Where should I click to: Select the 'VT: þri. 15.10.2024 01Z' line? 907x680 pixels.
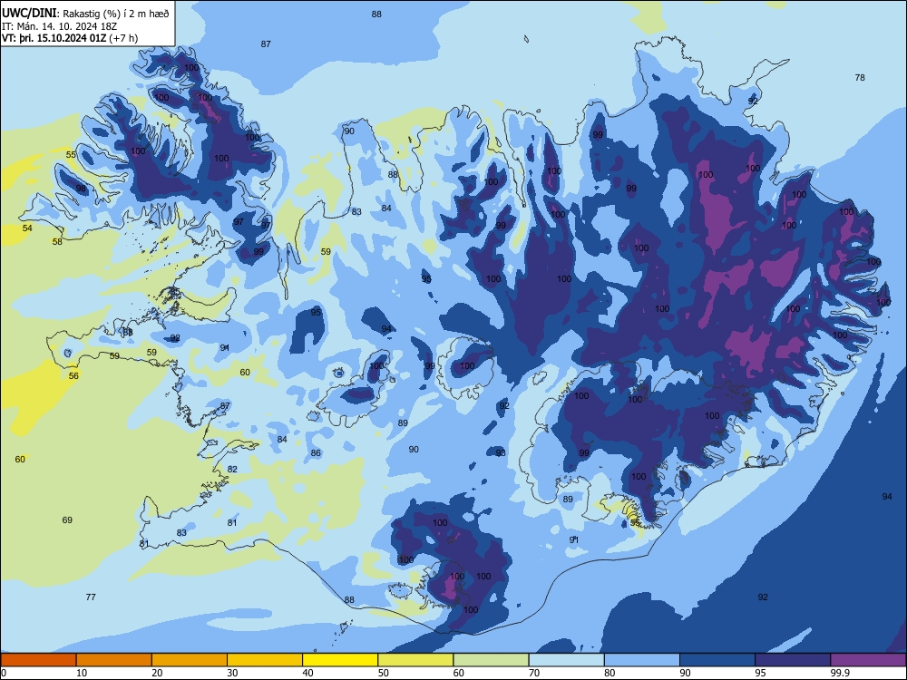(54, 38)
